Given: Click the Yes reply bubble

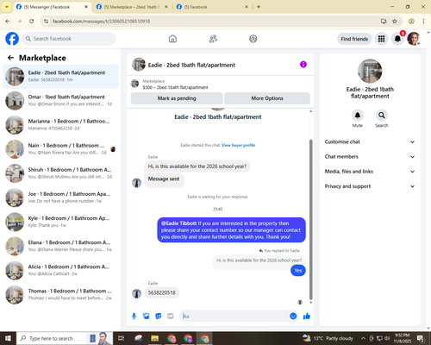Looking at the screenshot, I should 298,271.
